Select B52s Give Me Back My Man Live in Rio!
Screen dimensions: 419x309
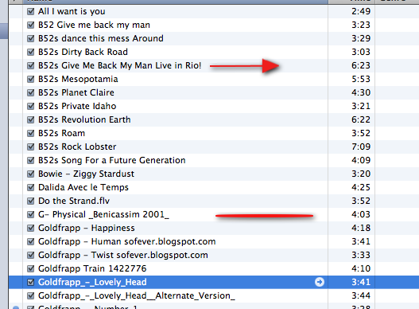[120, 65]
